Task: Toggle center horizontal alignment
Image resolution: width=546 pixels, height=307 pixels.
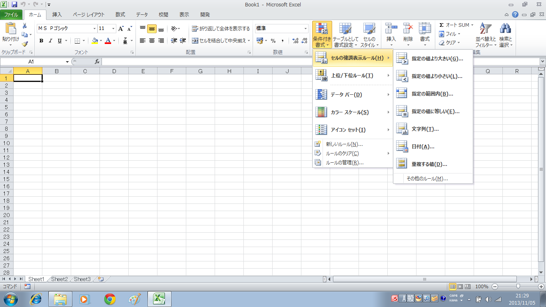Action: point(152,41)
